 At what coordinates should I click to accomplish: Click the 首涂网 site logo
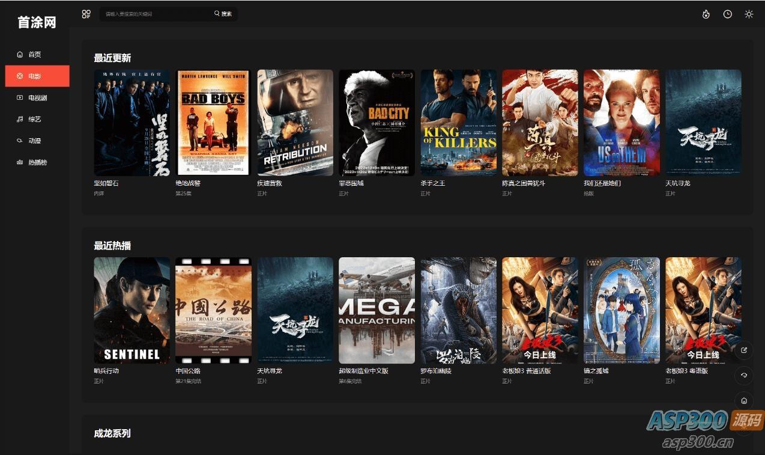coord(37,23)
